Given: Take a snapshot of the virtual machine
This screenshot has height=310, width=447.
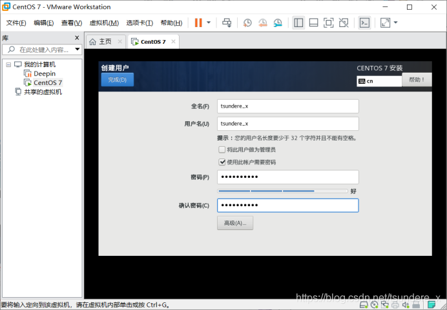Looking at the screenshot, I should pos(247,23).
